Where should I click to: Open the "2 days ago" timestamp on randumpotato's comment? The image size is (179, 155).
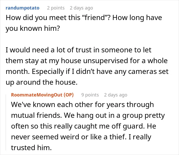coord(81,8)
